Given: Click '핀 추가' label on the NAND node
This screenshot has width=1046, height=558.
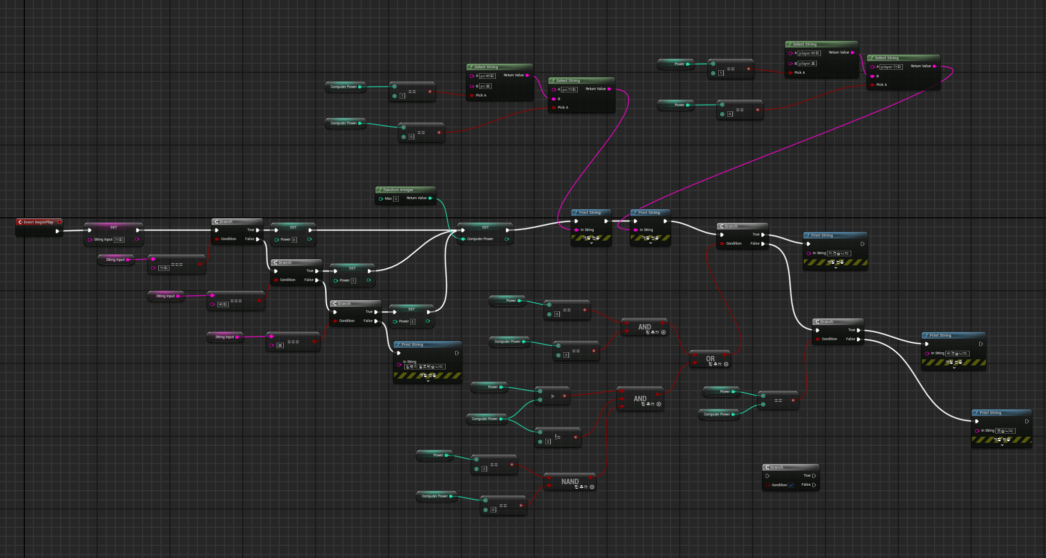Looking at the screenshot, I should (x=581, y=487).
